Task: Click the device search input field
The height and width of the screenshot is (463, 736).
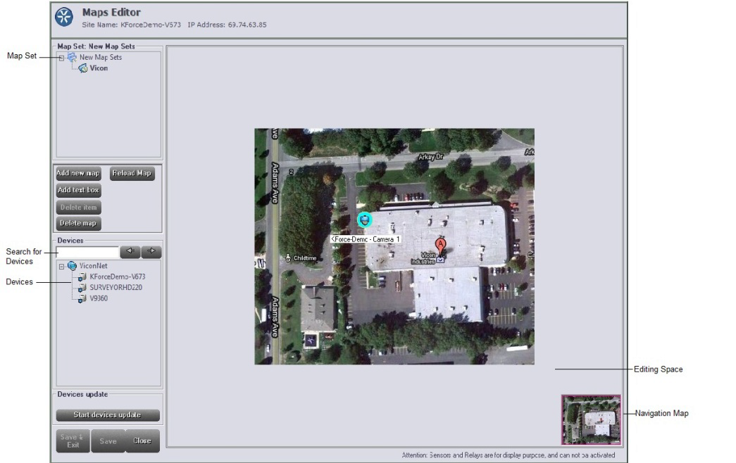Action: (x=87, y=252)
